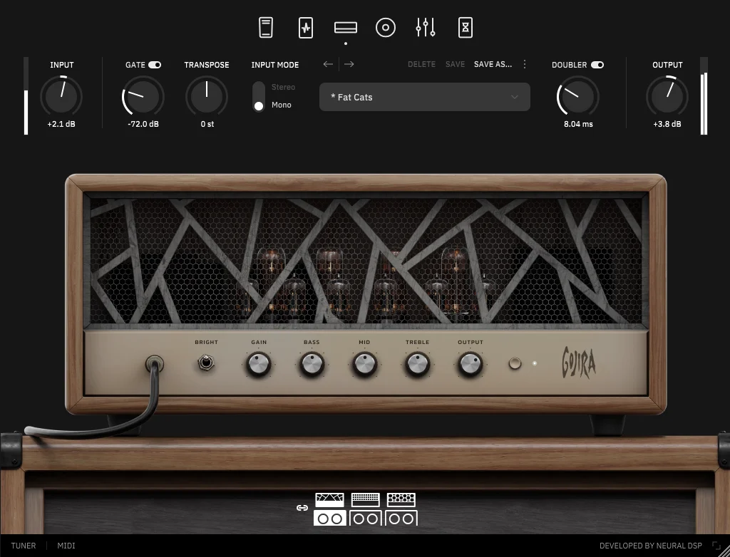Toggle the amp and cab link icon

(302, 508)
